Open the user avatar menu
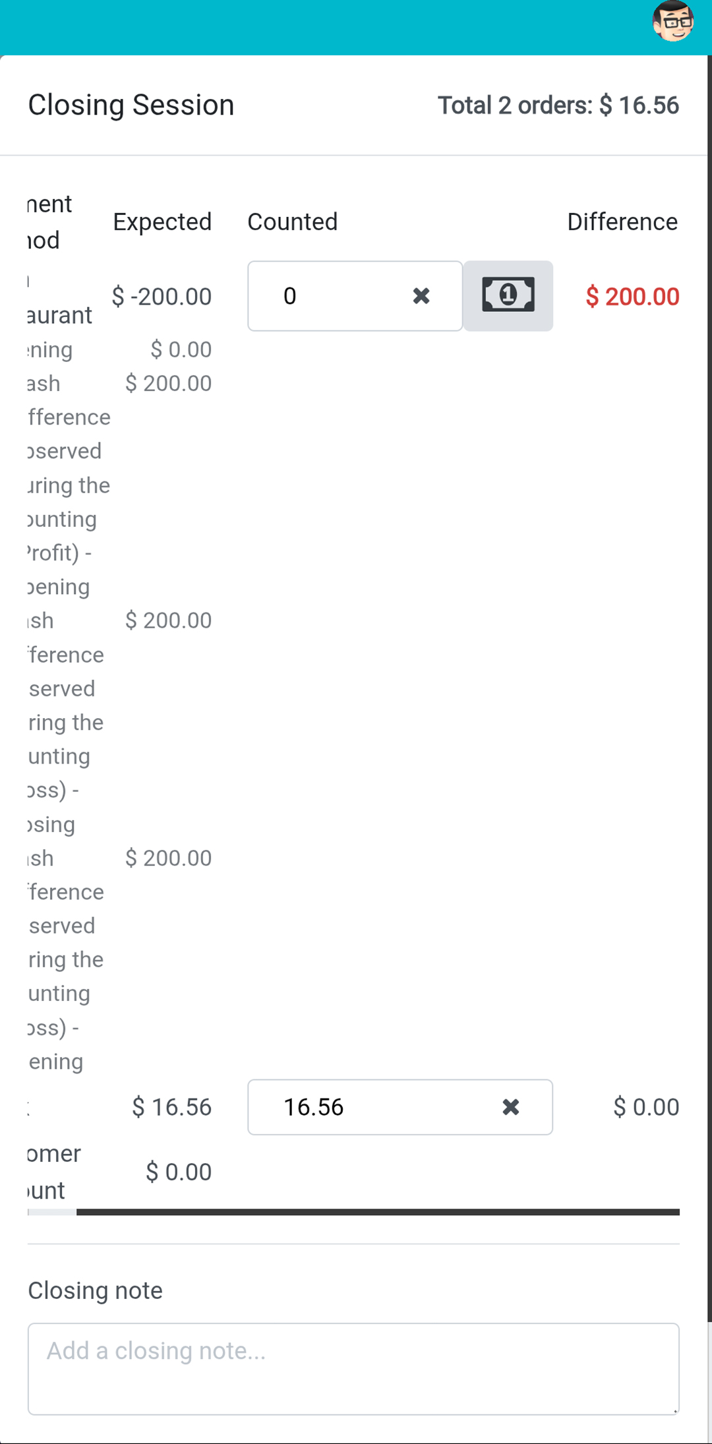The width and height of the screenshot is (712, 1444). click(x=673, y=22)
